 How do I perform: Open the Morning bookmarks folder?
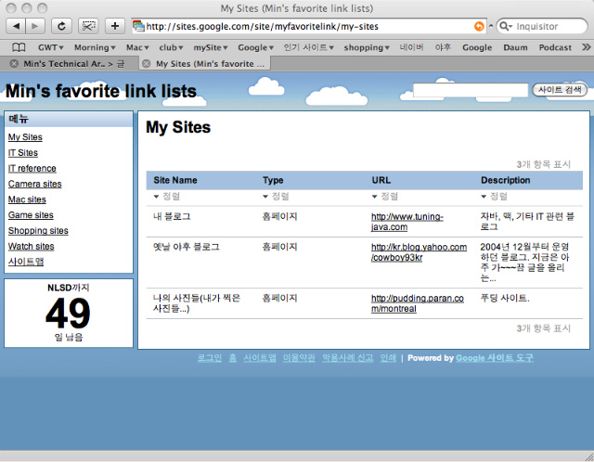[x=95, y=47]
